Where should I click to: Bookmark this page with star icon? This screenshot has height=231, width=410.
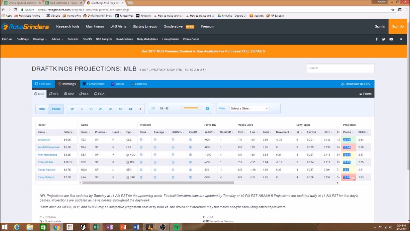tap(393, 10)
